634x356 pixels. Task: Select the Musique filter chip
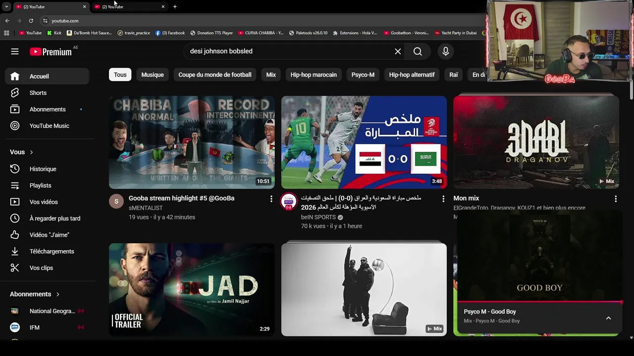153,75
